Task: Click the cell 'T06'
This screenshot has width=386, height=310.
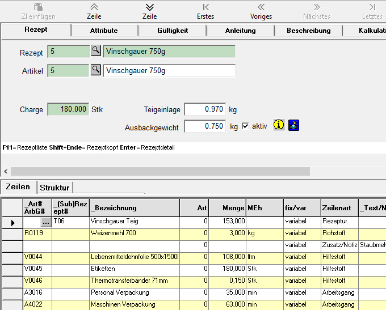Action: [x=70, y=223]
